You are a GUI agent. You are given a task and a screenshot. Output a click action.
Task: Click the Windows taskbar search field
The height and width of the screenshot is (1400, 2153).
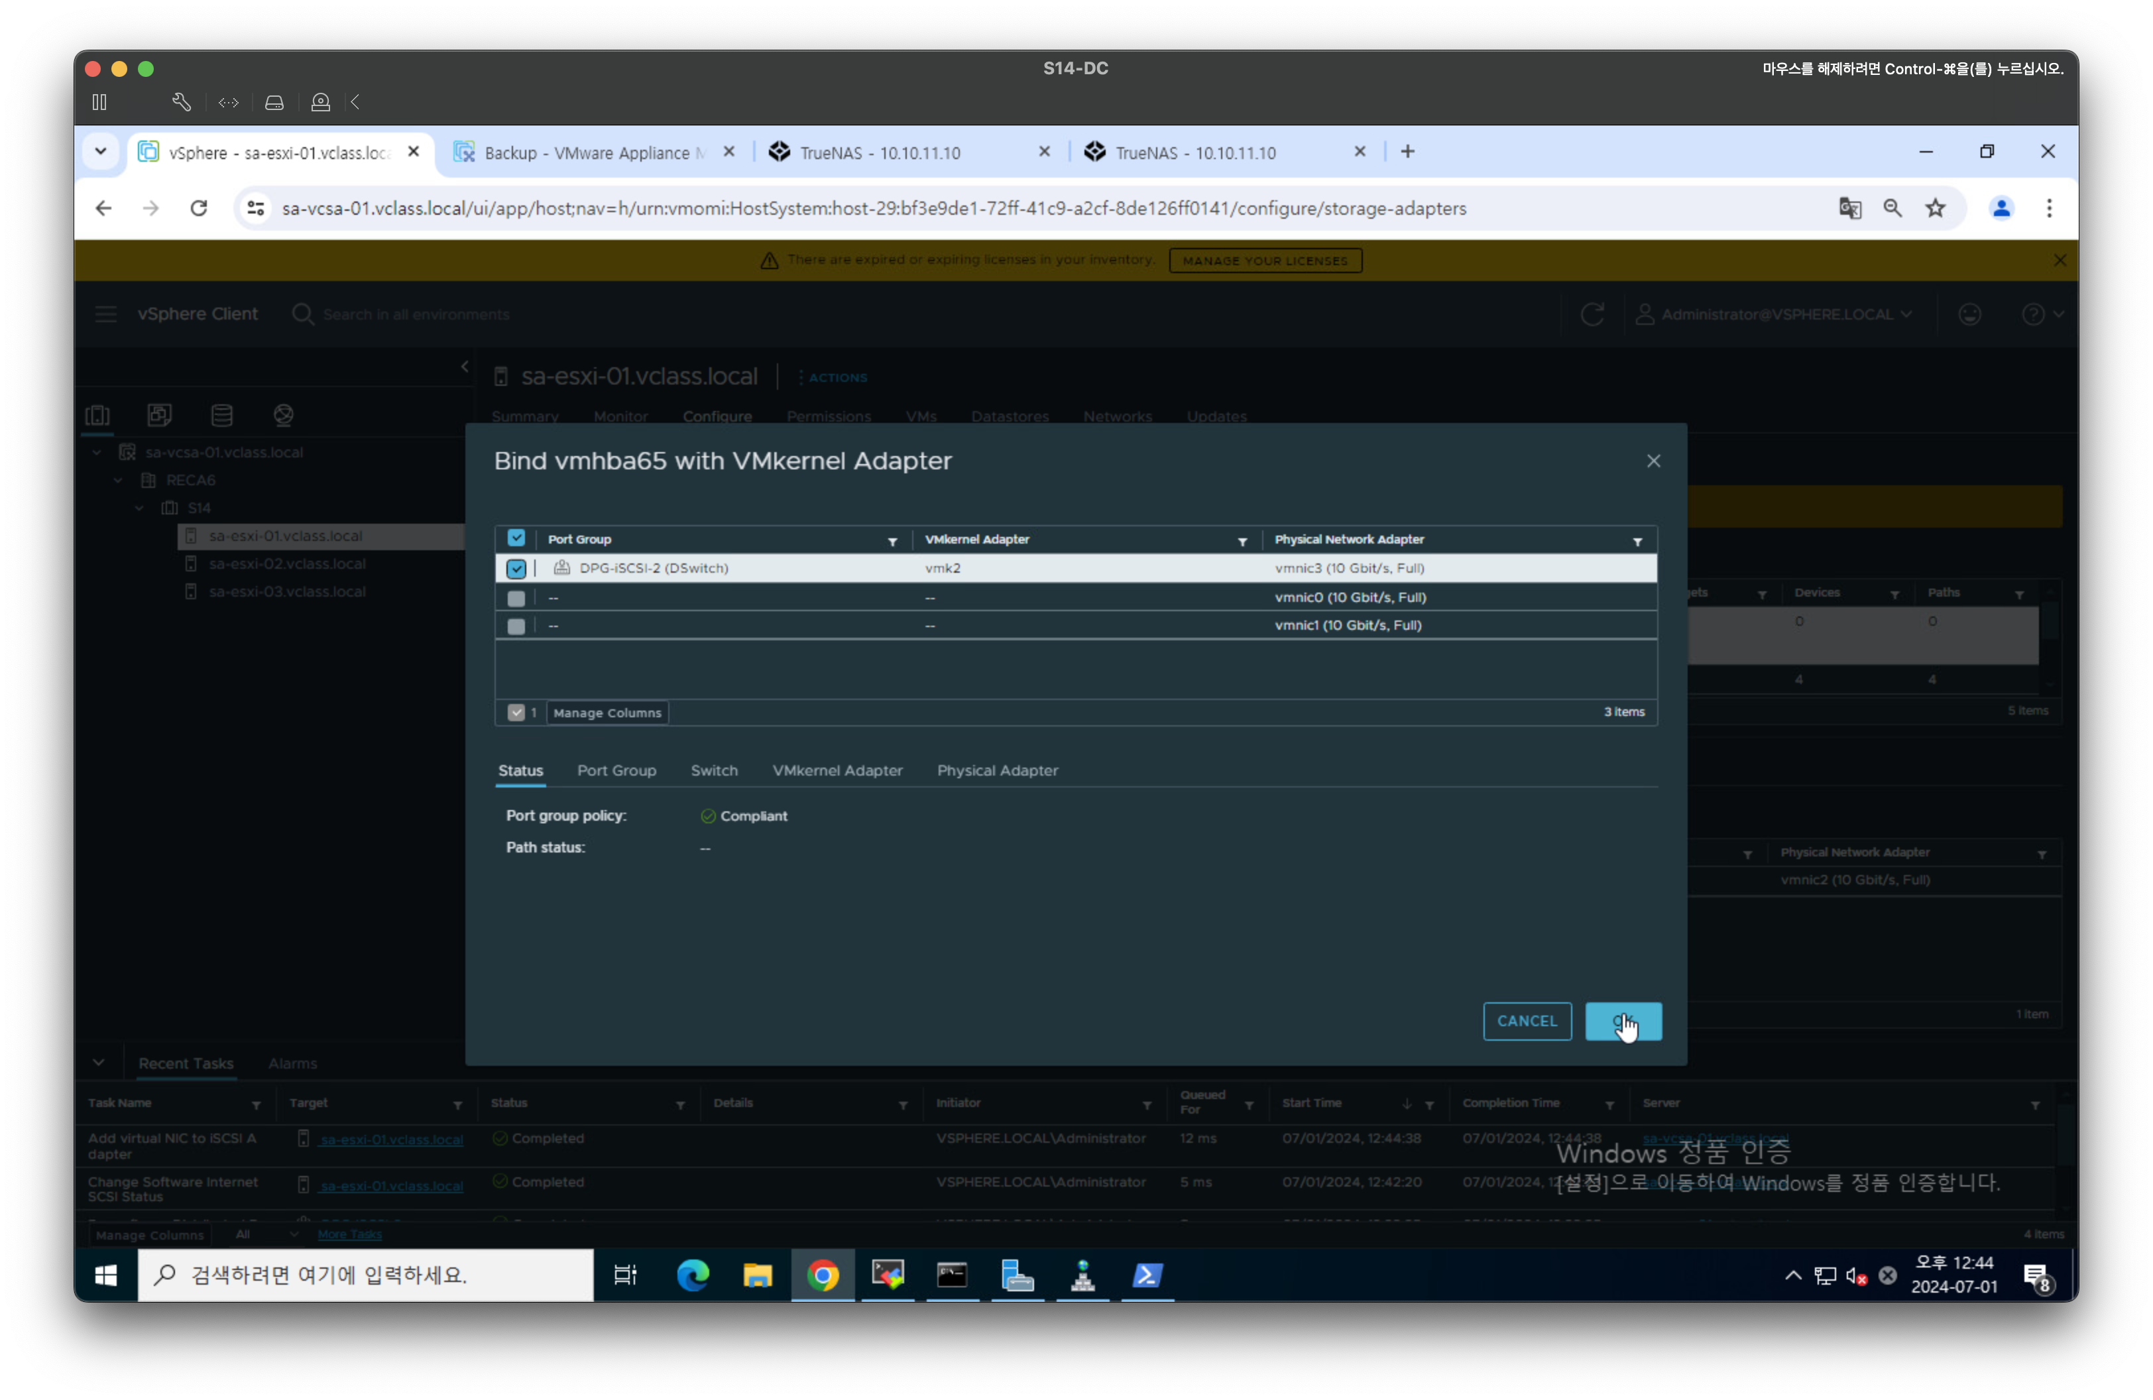point(365,1275)
